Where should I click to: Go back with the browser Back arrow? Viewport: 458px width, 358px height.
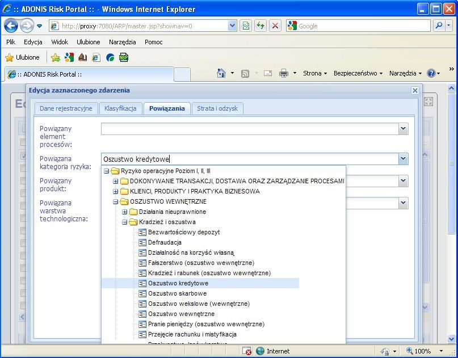coord(11,26)
